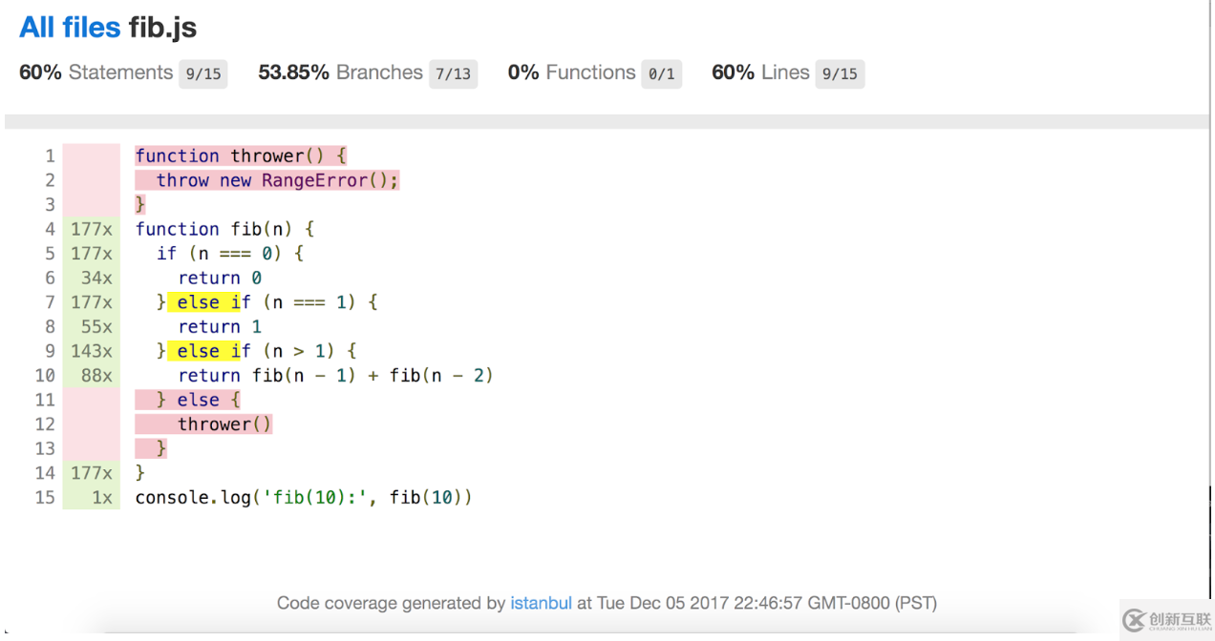Click the Lines 9/15 fraction badge
Image resolution: width=1215 pixels, height=641 pixels.
840,73
